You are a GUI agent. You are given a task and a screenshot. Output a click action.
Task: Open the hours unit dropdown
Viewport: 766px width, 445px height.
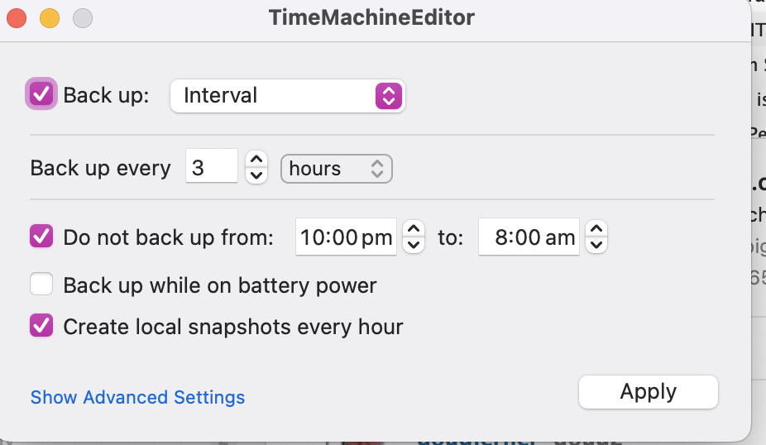(336, 169)
